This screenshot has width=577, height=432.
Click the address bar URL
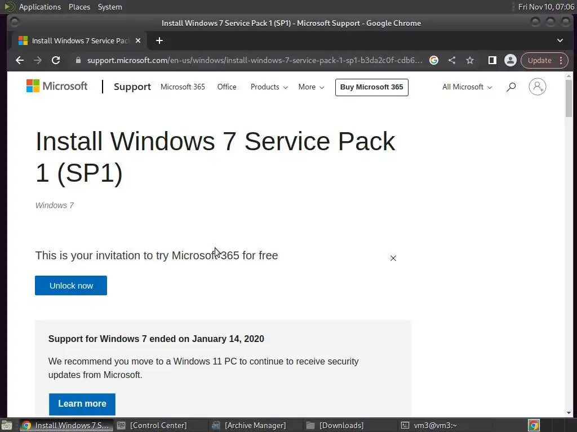point(255,60)
